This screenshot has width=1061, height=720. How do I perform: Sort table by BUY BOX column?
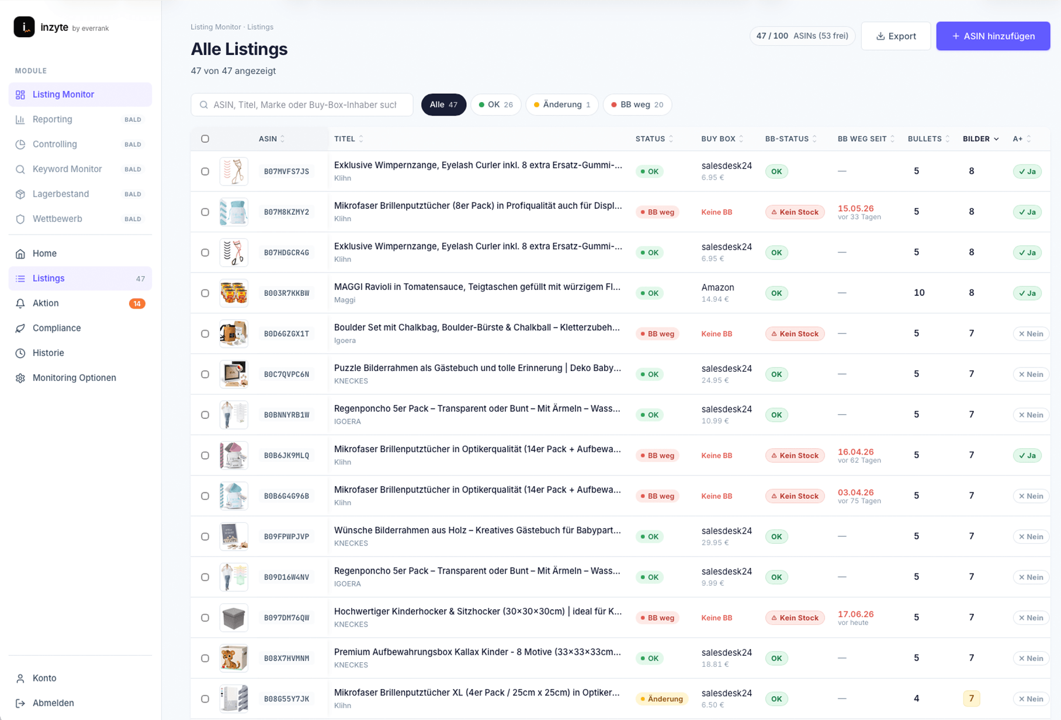pyautogui.click(x=723, y=139)
